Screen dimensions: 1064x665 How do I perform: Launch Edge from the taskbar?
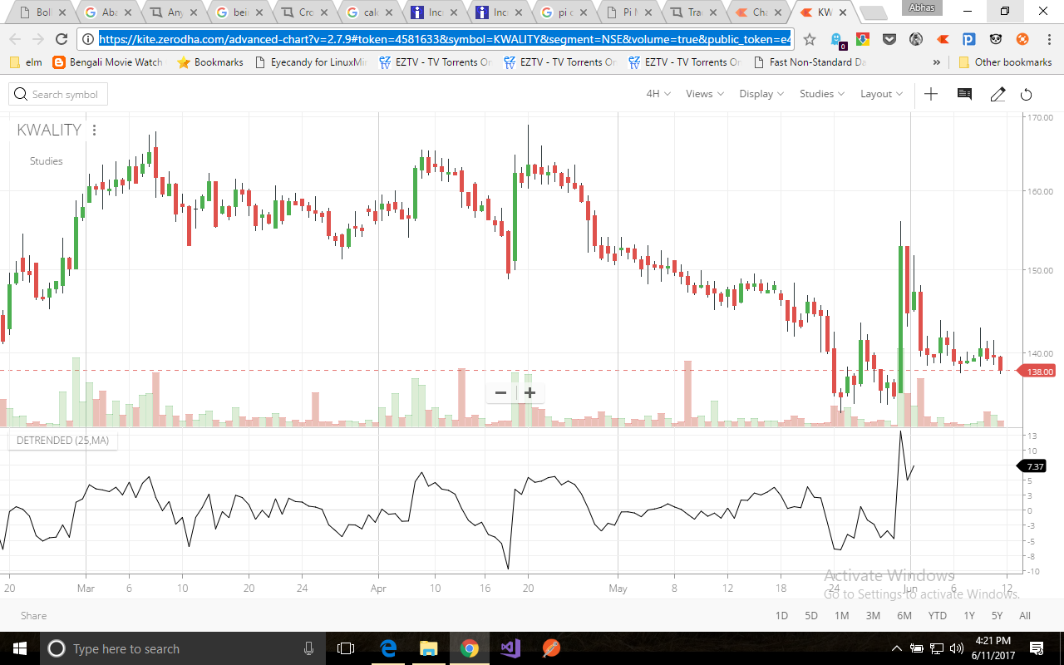point(388,648)
